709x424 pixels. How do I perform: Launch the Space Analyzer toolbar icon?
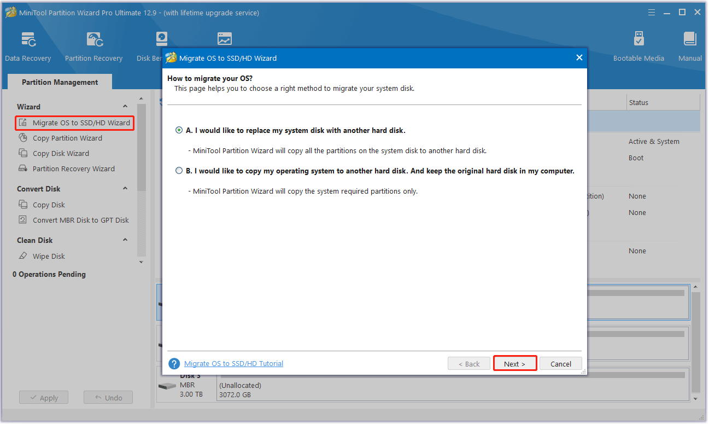[x=224, y=39]
